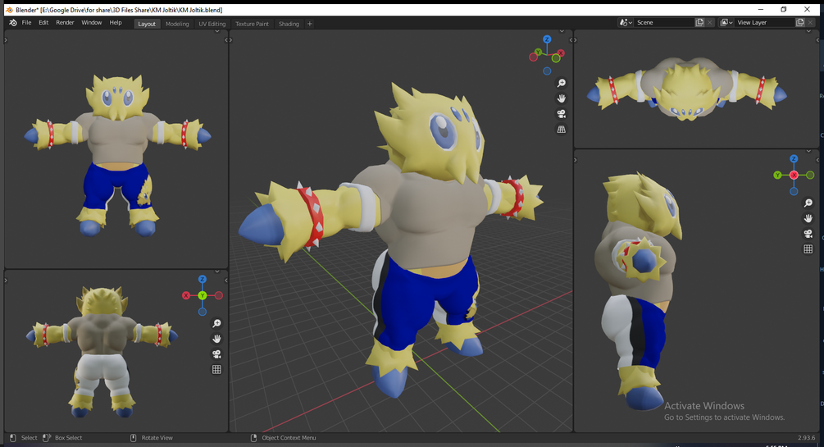Open toolbar arrow on back-view viewport left edge
The height and width of the screenshot is (447, 824).
coord(6,281)
